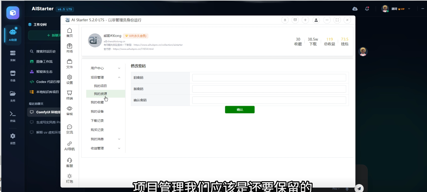Image resolution: width=427 pixels, height=192 pixels.
Task: Click the 30 收藏 stat
Action: coord(298,42)
